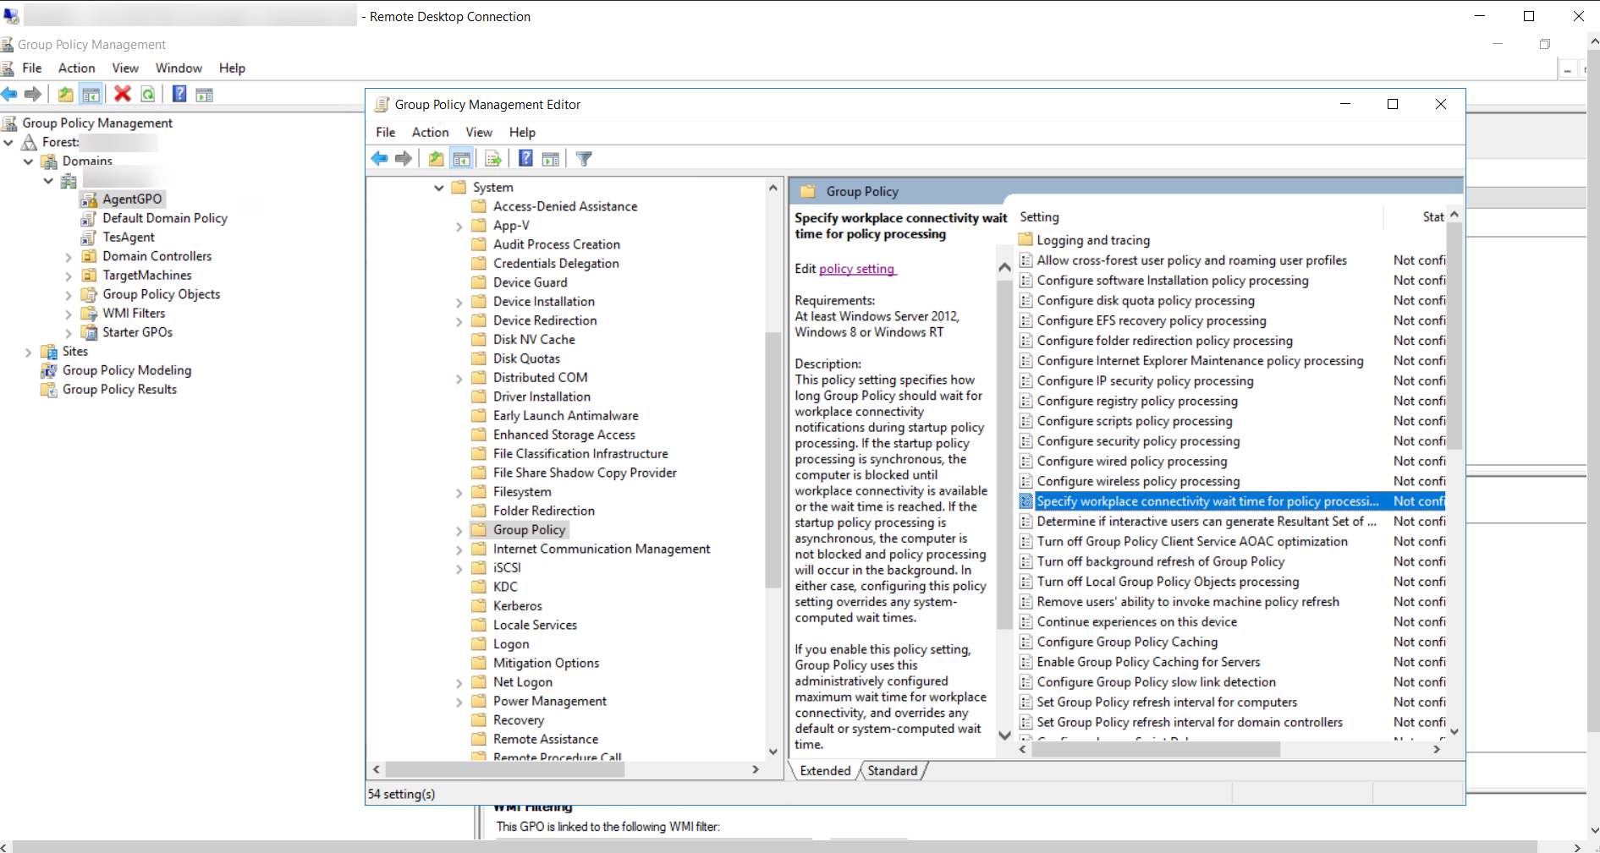1600x853 pixels.
Task: Expand the Sites node
Action: 28,353
